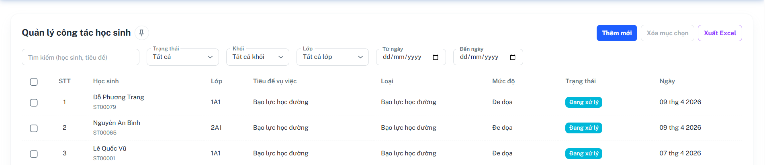The height and width of the screenshot is (165, 765).
Task: Click the Đang xử lý badge for Nguyễn An Bình
Action: (584, 128)
